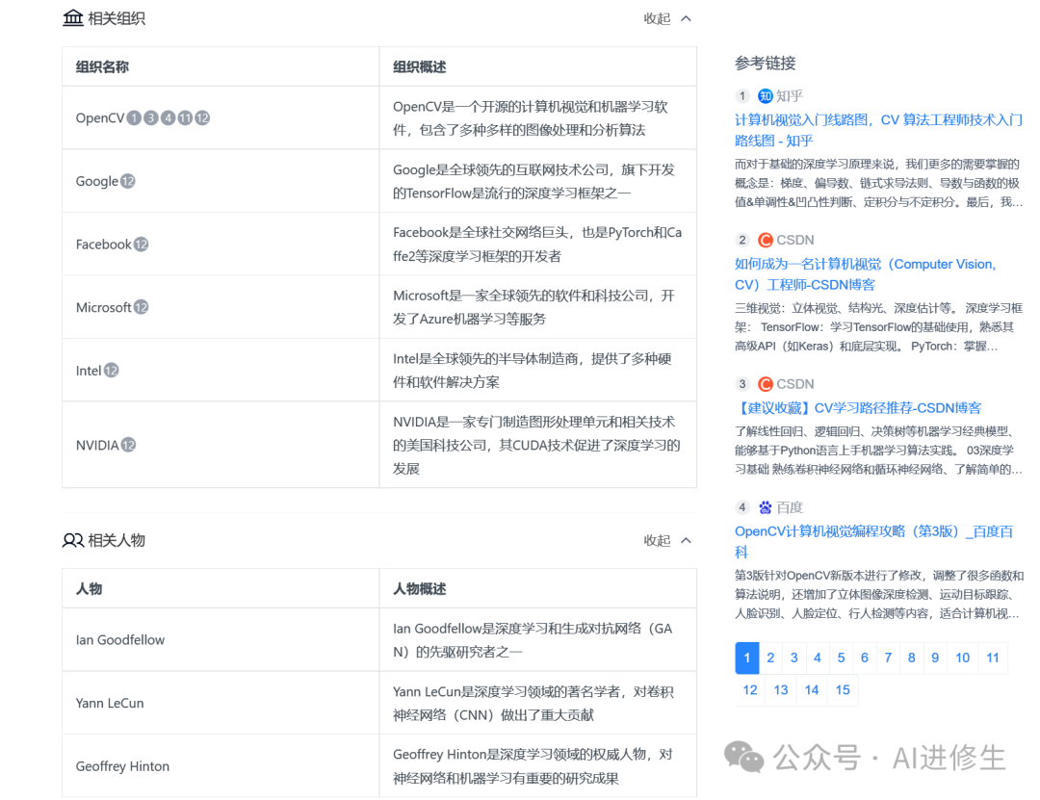1040x800 pixels.
Task: Go to reference page 15
Action: [x=843, y=690]
